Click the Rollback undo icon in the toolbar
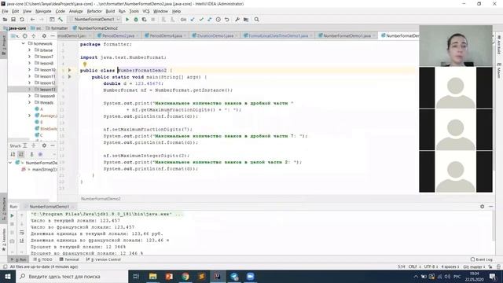 tap(227, 19)
